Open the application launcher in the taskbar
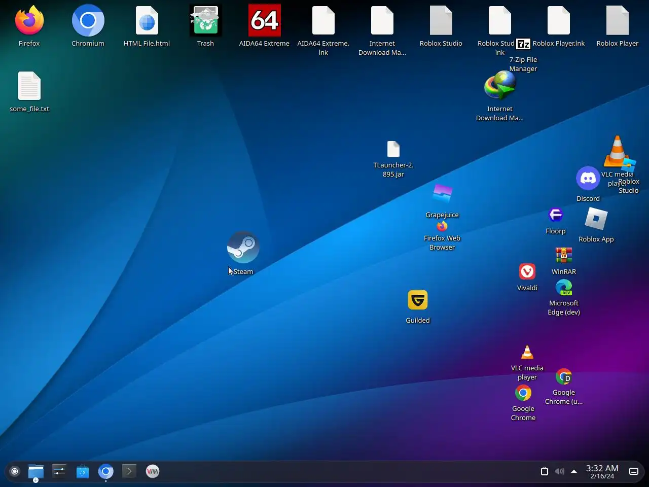 click(15, 471)
